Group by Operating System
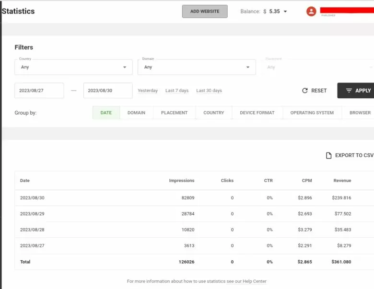Screen dimensions: 374x289 312,113
